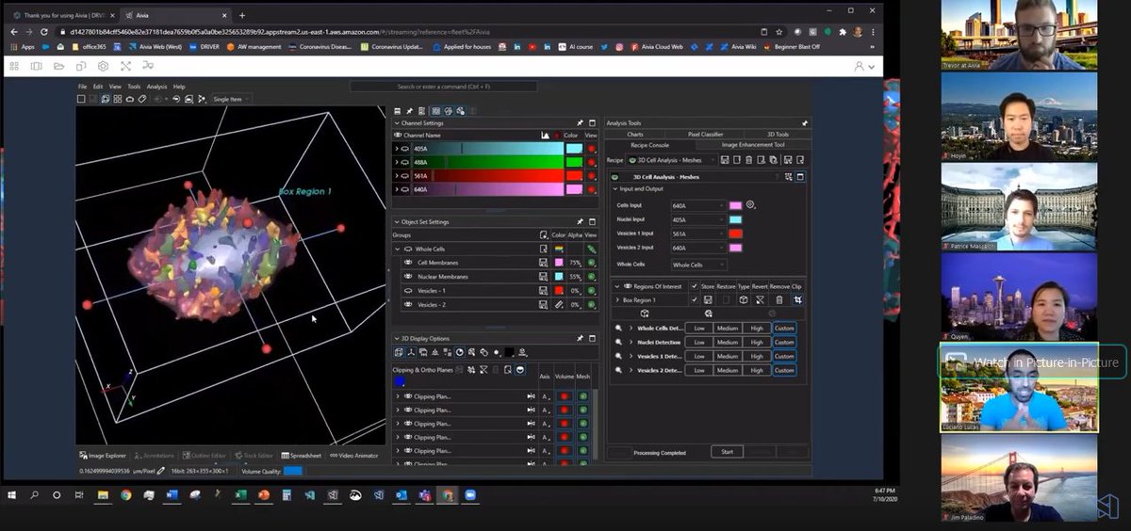Click Type cube icon for Box Region 1
The height and width of the screenshot is (531, 1131).
click(744, 299)
